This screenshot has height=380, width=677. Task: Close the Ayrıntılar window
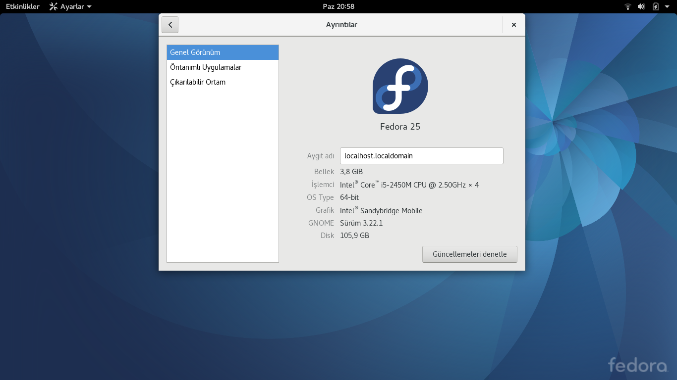tap(514, 25)
